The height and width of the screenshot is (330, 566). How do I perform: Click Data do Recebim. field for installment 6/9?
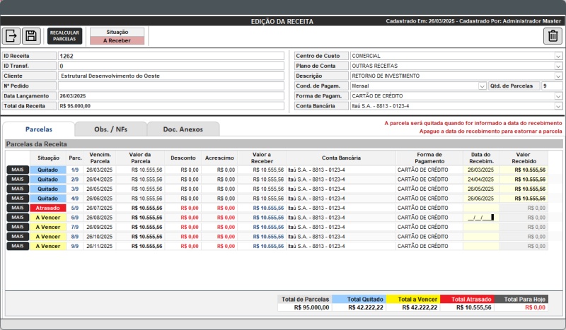point(481,218)
